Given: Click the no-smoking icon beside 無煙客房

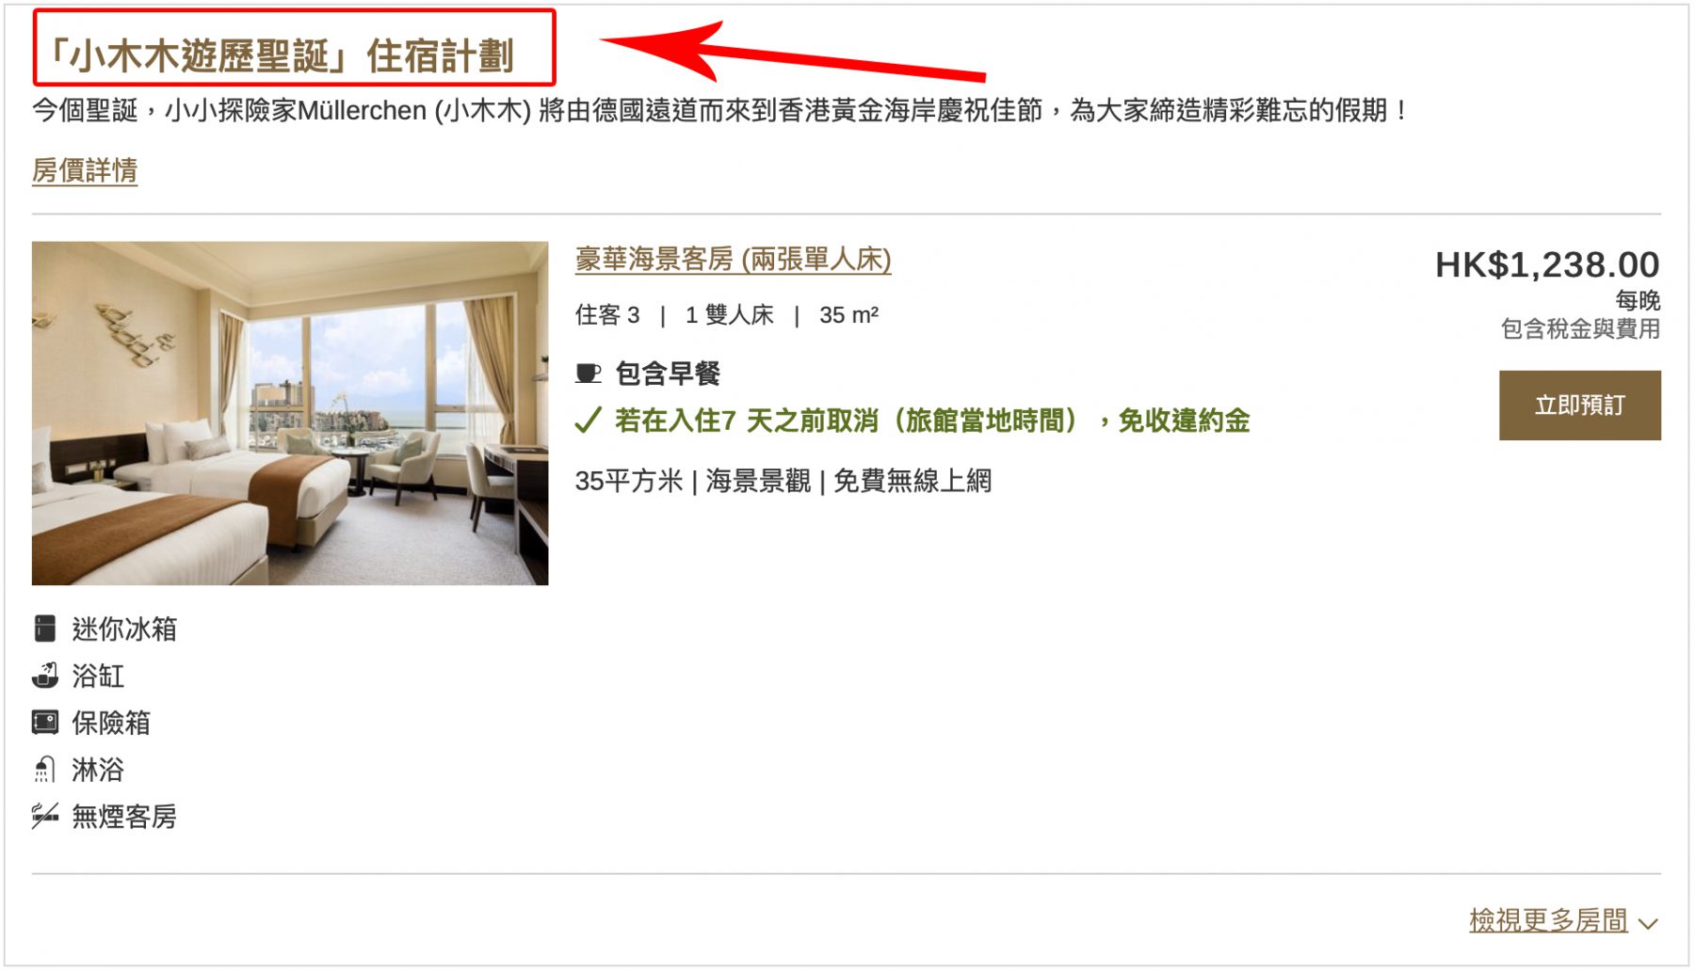Looking at the screenshot, I should pyautogui.click(x=45, y=816).
